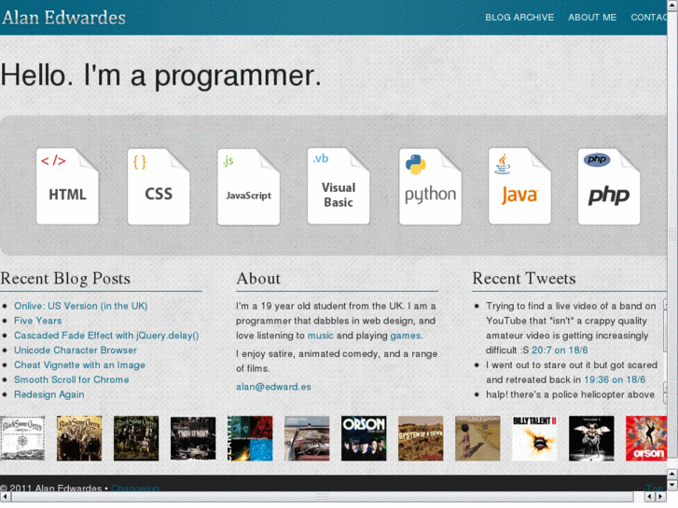Screen dimensions: 678x508
Task: Click the HTML file icon
Action: 67,186
